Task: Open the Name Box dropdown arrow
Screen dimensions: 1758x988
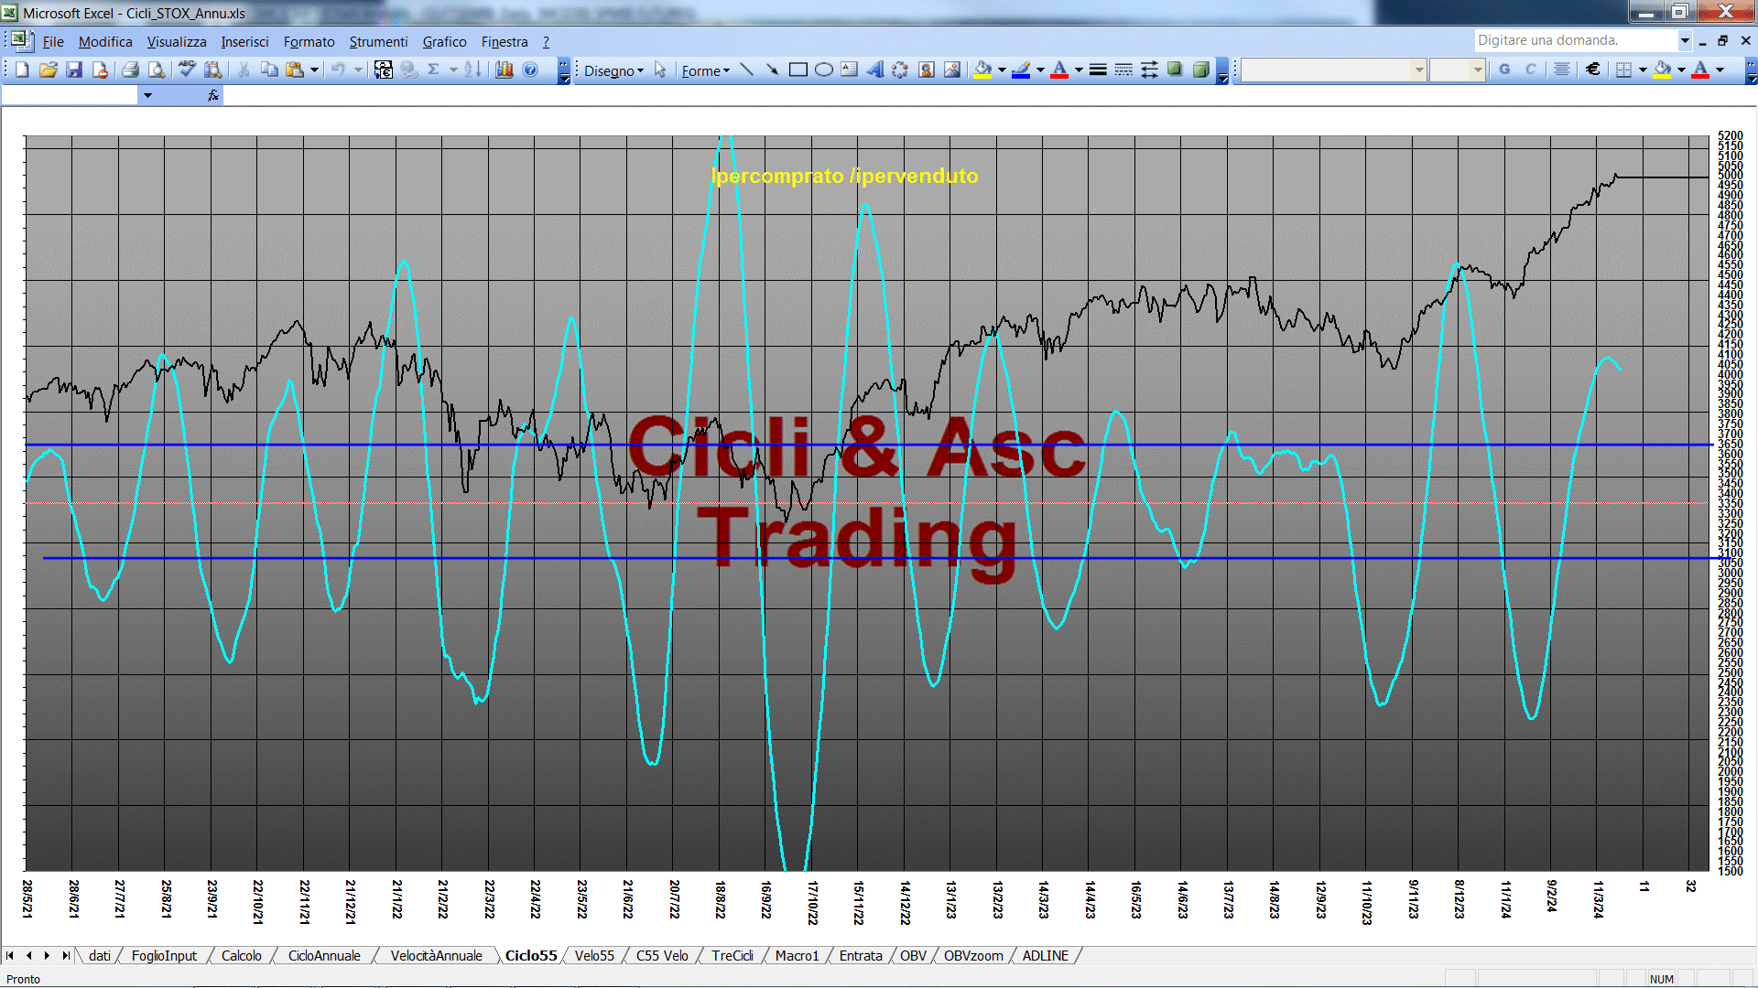Action: pos(147,95)
